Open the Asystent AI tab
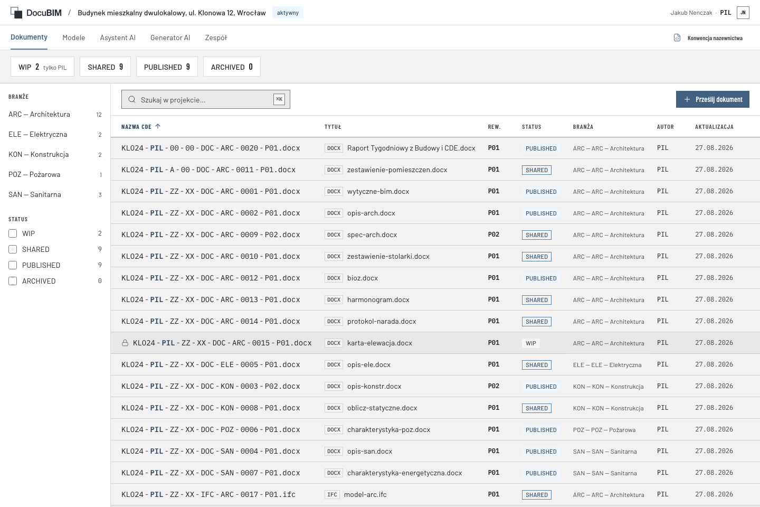The width and height of the screenshot is (760, 507). (x=118, y=37)
